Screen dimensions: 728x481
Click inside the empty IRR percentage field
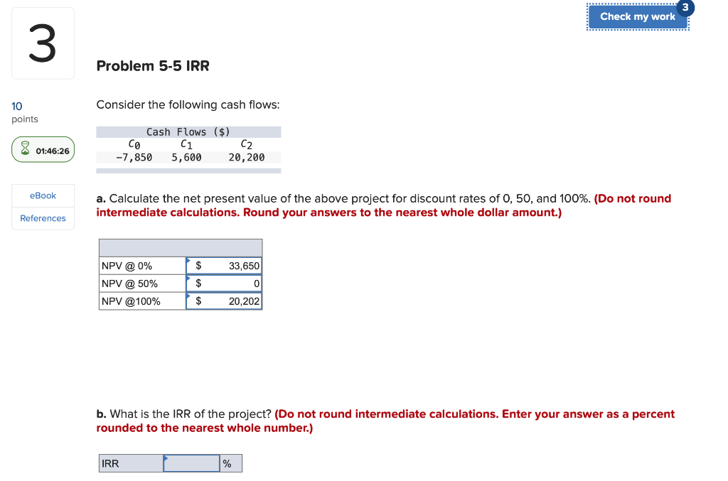[x=191, y=463]
